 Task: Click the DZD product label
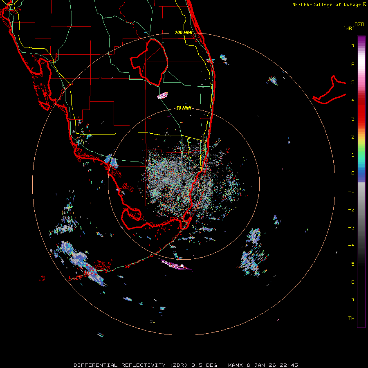tap(359, 25)
